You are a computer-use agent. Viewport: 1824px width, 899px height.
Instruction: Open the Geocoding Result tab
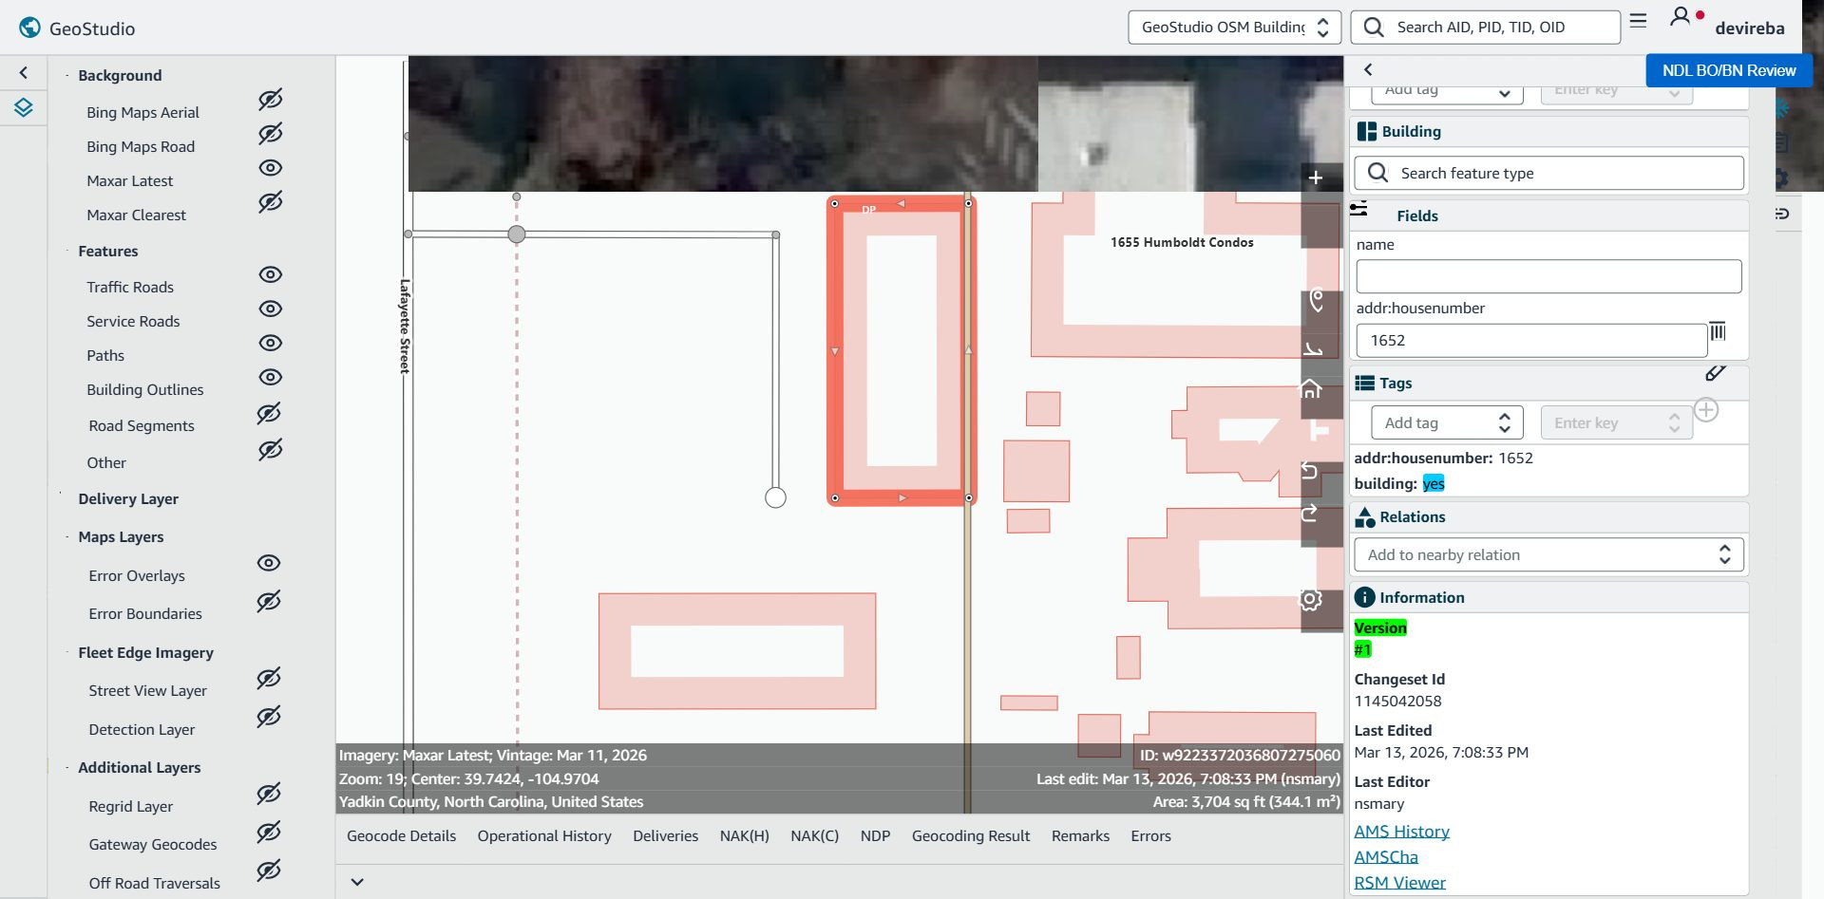click(x=971, y=836)
